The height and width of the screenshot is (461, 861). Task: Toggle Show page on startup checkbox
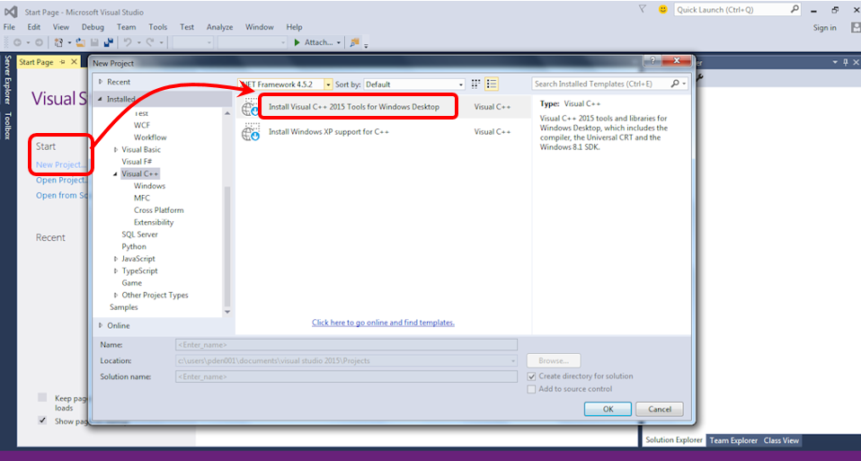click(x=42, y=421)
